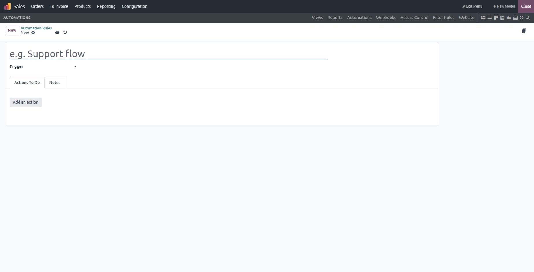Open the Views studio tab

(317, 18)
